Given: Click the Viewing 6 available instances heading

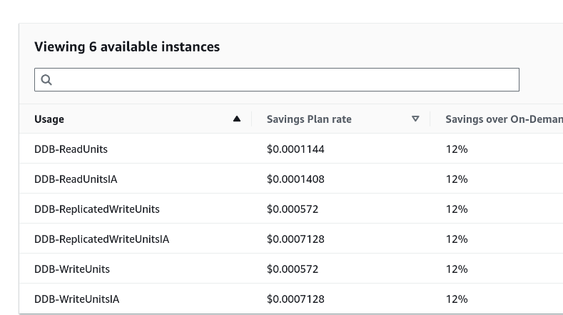Looking at the screenshot, I should [127, 47].
